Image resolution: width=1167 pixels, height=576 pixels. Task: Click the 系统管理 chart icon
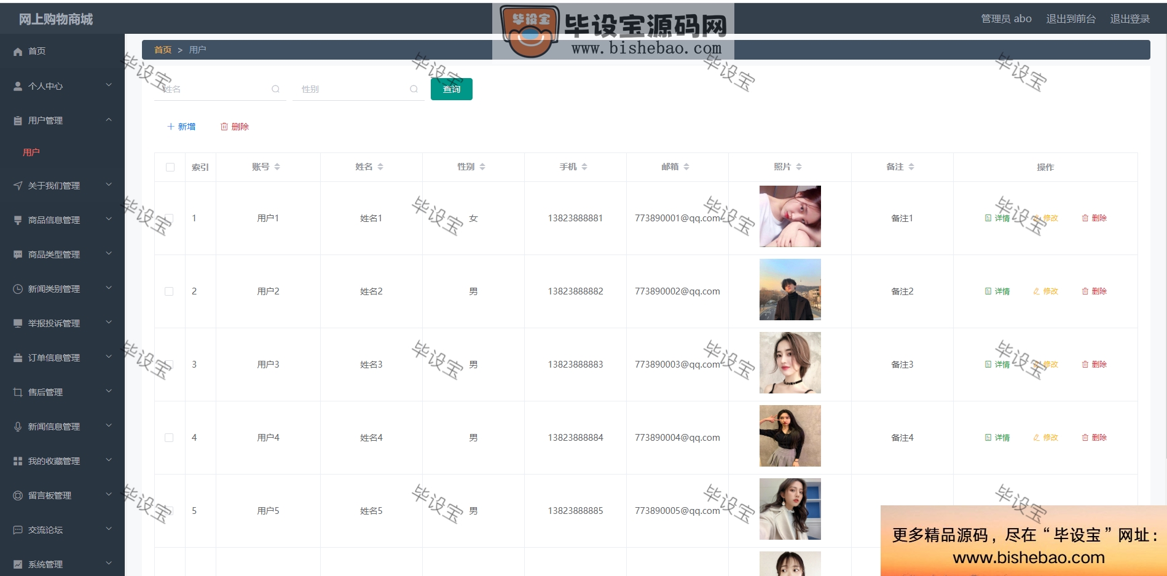click(18, 564)
